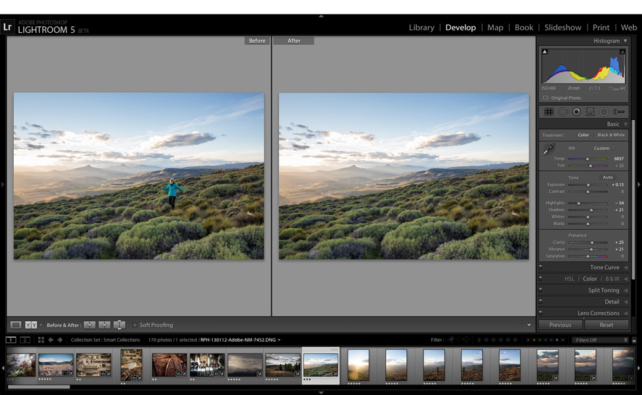Expand the Split Toning panel
Image resolution: width=642 pixels, height=395 pixels.
pos(603,290)
